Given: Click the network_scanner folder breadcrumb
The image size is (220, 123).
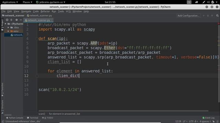Looking at the screenshot, I should point(13,15).
